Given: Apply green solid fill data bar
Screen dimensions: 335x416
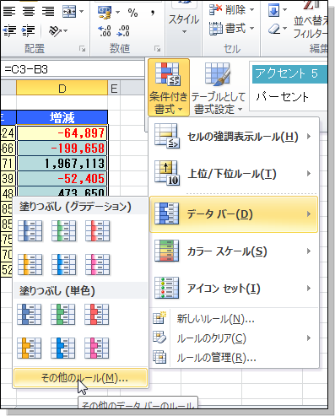Looking at the screenshot, I should click(x=63, y=315).
